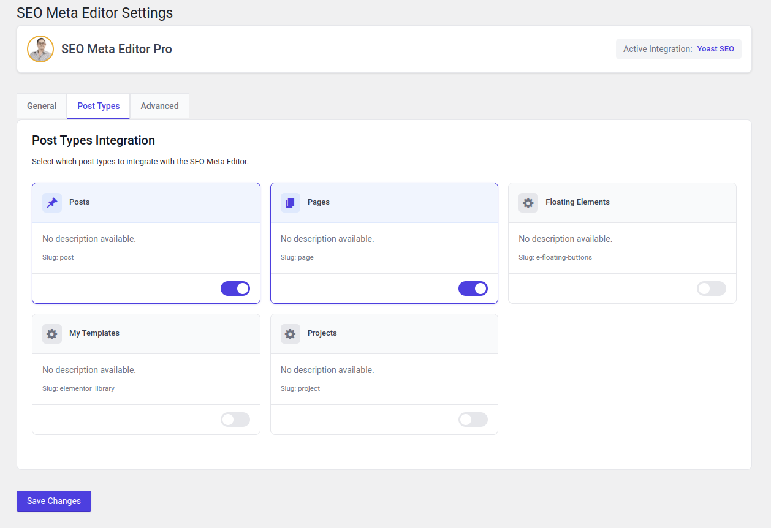Click the 'Slug: e-floating-buttons' text
This screenshot has width=771, height=528.
[x=555, y=257]
